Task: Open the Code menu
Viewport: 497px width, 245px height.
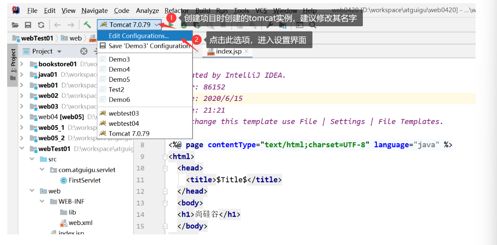Action: [122, 10]
